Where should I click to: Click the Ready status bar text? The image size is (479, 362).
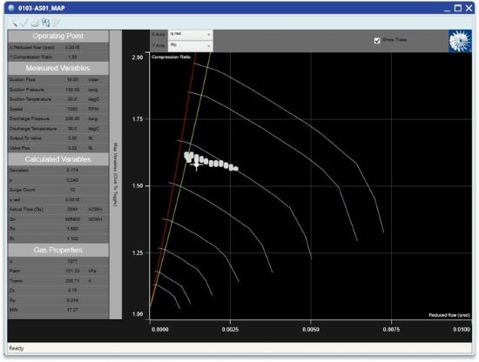17,348
